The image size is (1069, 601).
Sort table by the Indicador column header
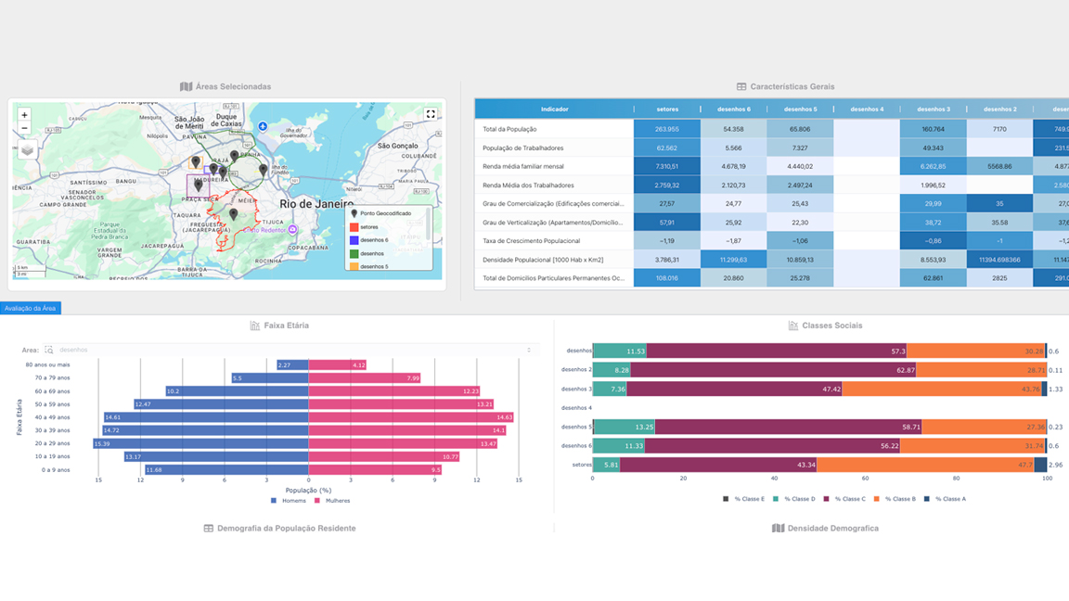pos(554,109)
